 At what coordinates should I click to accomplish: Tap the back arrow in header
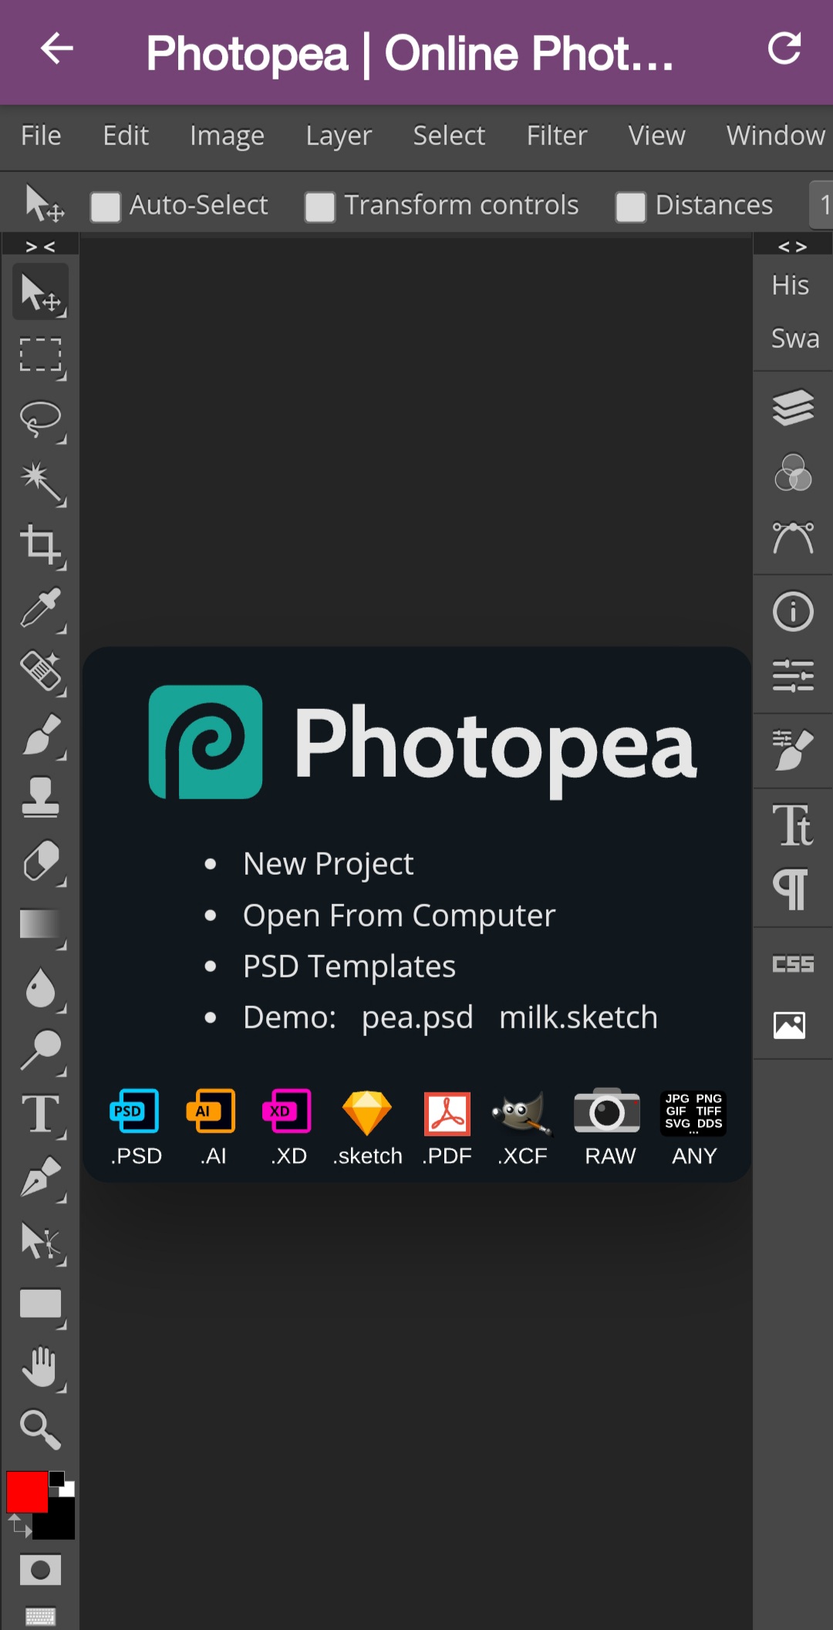(57, 49)
